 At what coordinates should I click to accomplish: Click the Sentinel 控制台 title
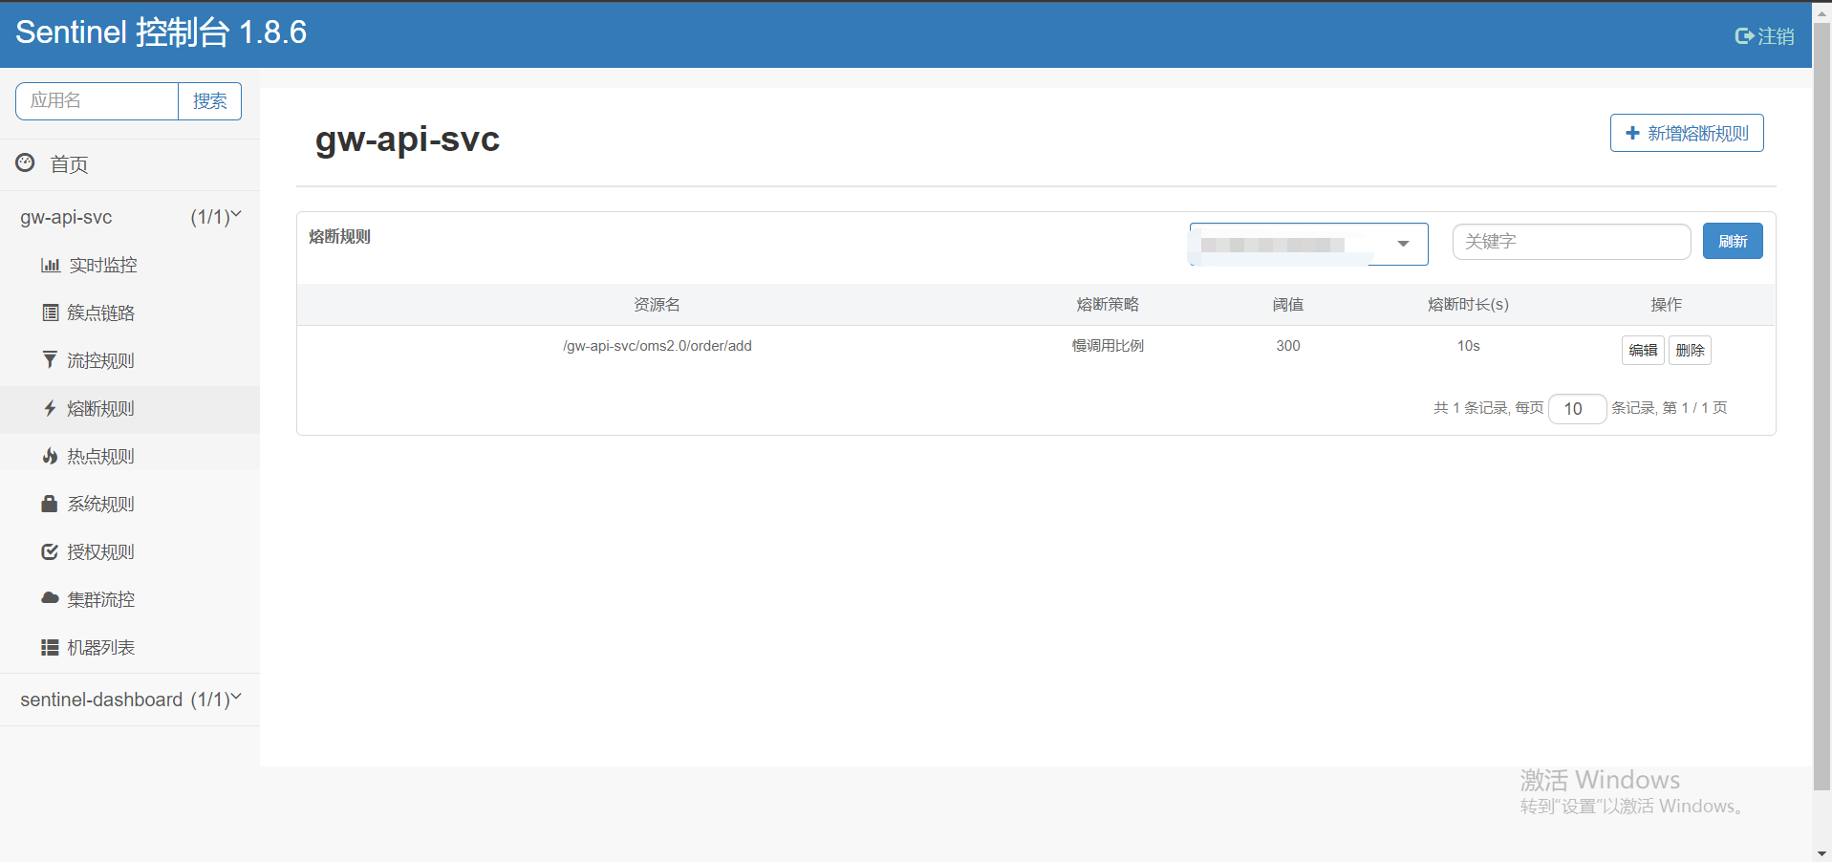(x=161, y=32)
